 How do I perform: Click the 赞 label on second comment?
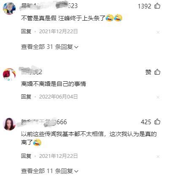pos(148,72)
